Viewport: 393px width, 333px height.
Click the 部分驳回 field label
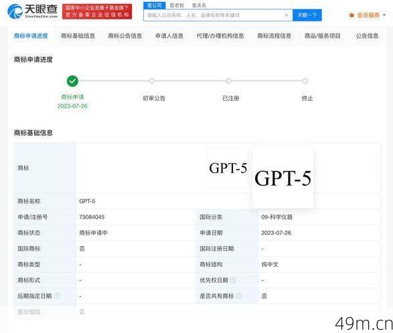click(29, 312)
